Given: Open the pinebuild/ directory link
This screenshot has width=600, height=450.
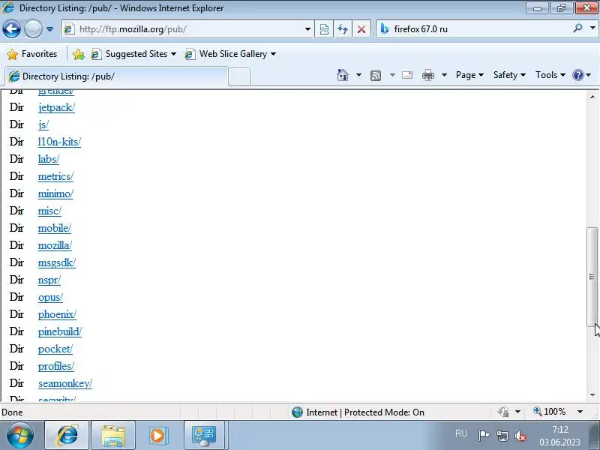Looking at the screenshot, I should pyautogui.click(x=60, y=331).
